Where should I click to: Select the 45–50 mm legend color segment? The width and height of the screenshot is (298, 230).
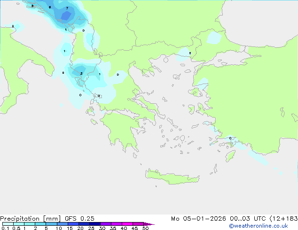pos(138,224)
